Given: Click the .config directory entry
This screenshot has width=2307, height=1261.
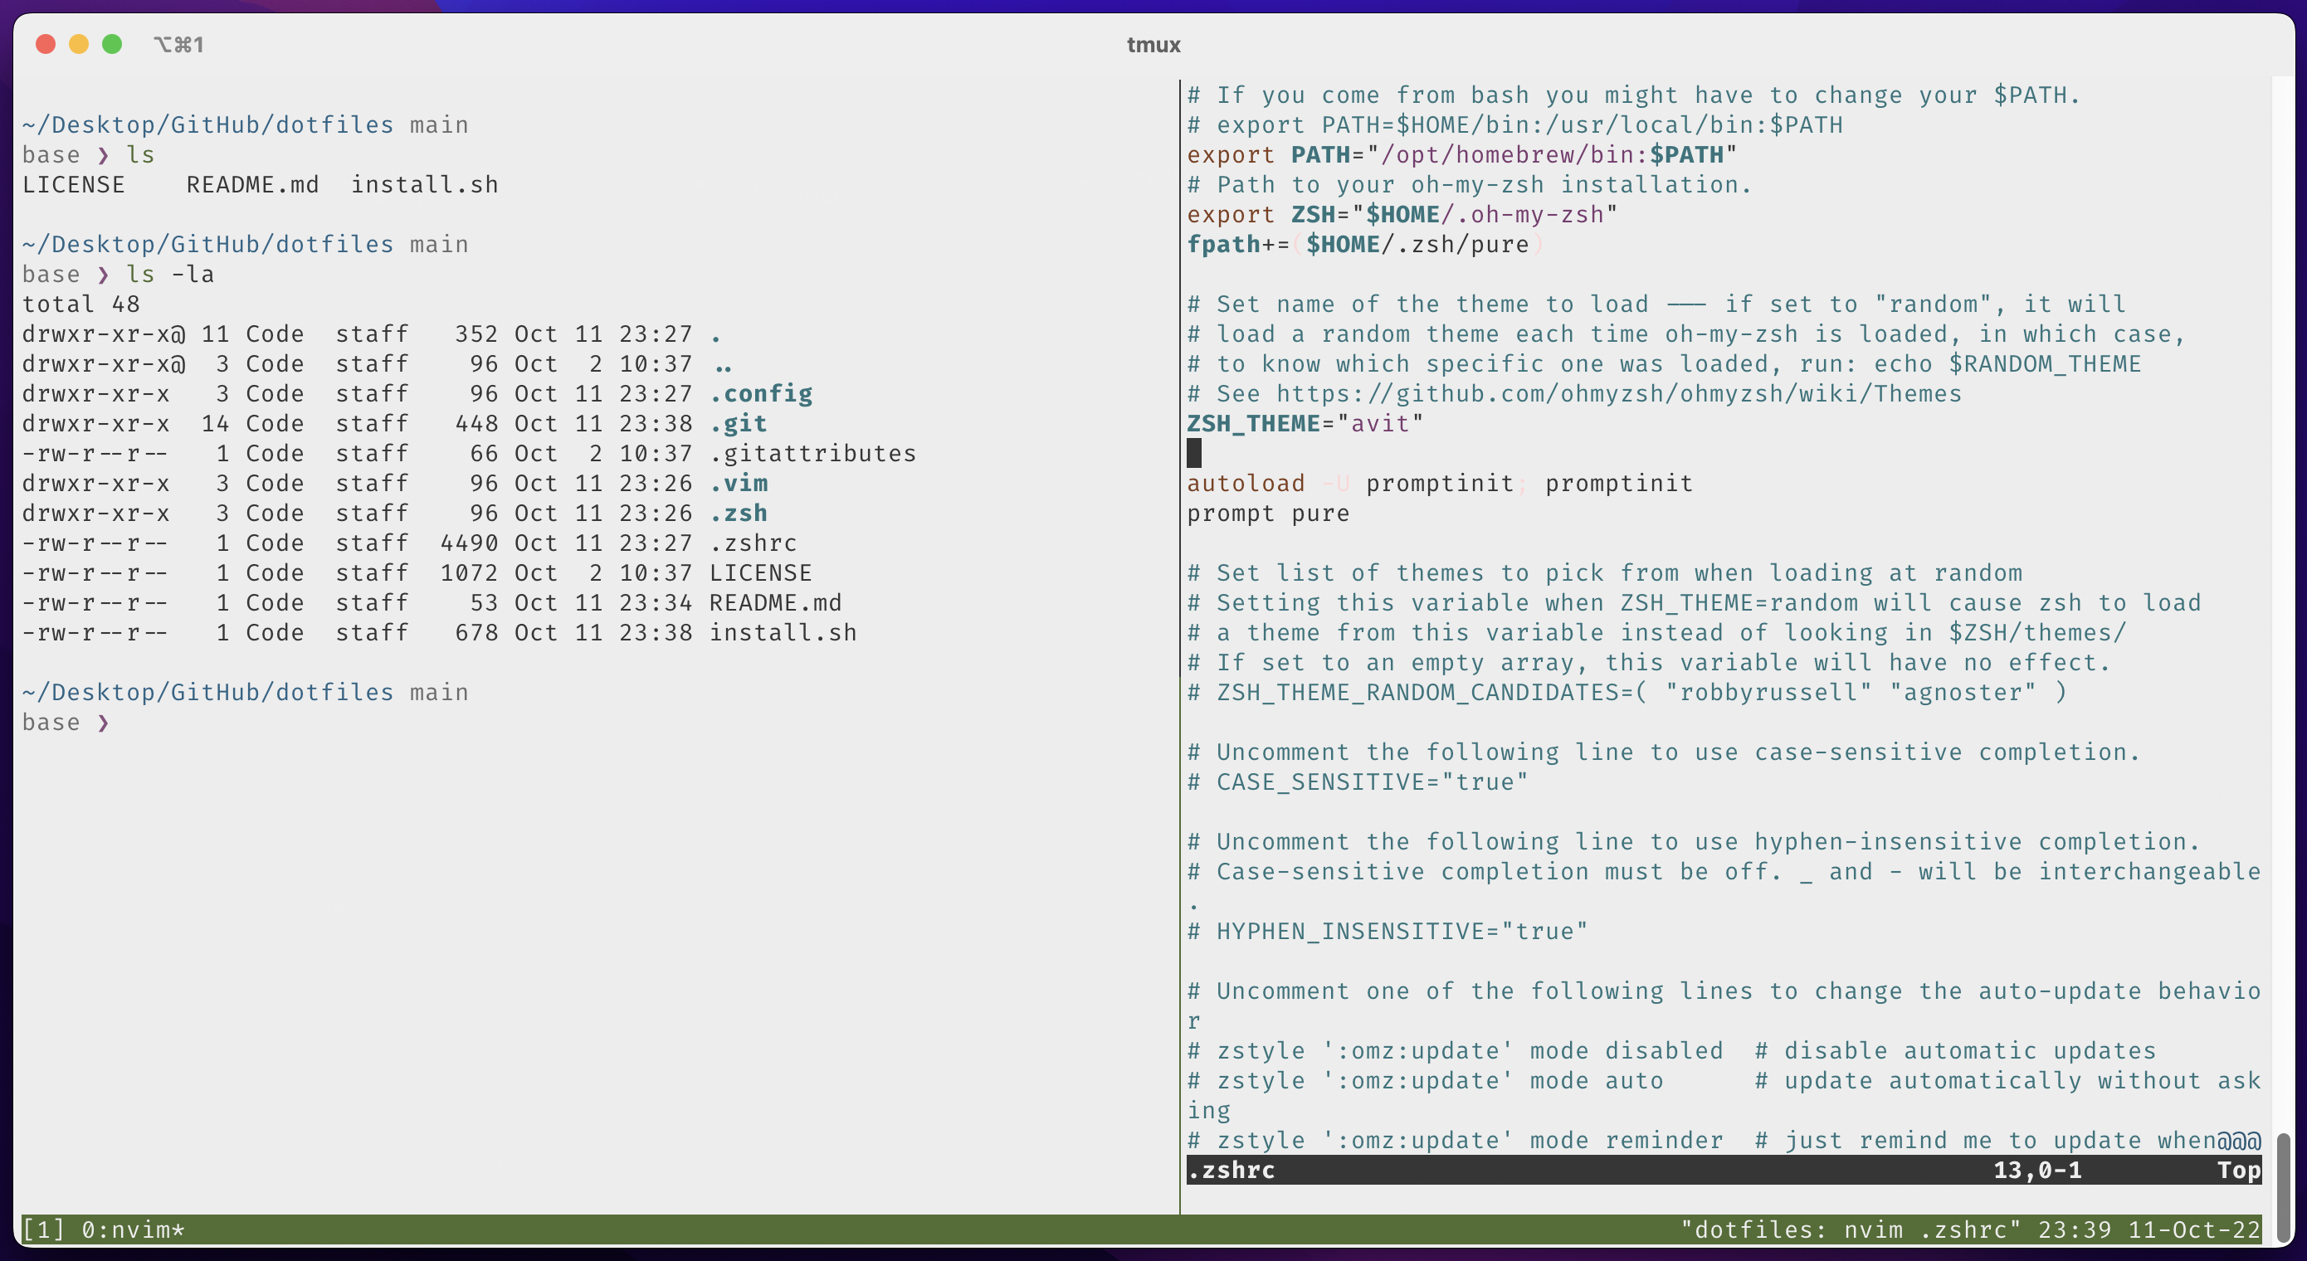Looking at the screenshot, I should click(756, 393).
